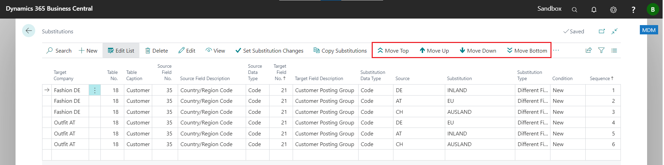Sort by Target Field No. column header
This screenshot has height=165, width=664.
click(280, 72)
